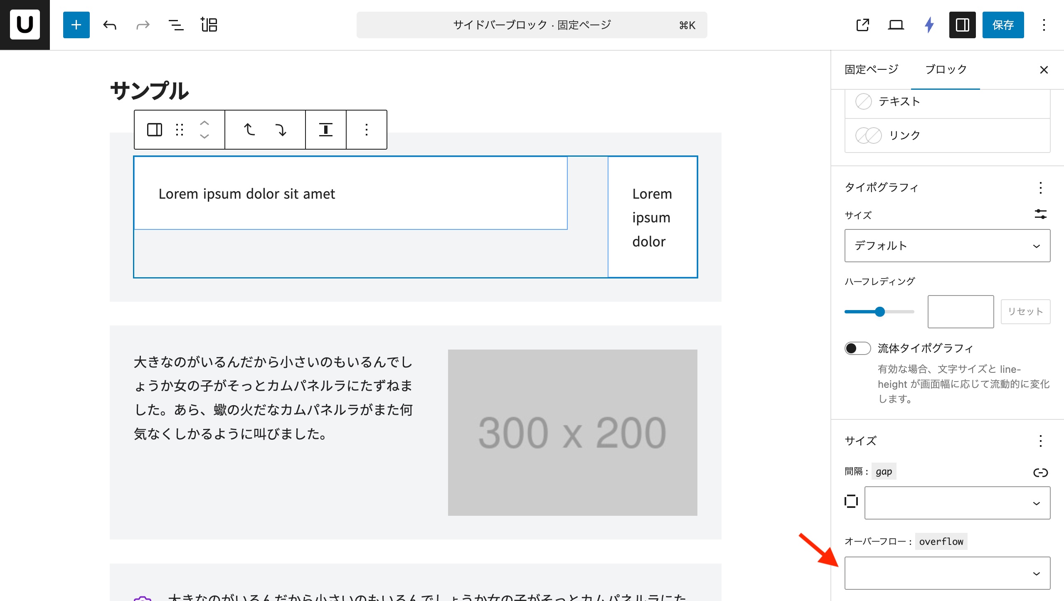This screenshot has width=1064, height=601.
Task: Open the editor options three-dot menu
Action: 1044,25
